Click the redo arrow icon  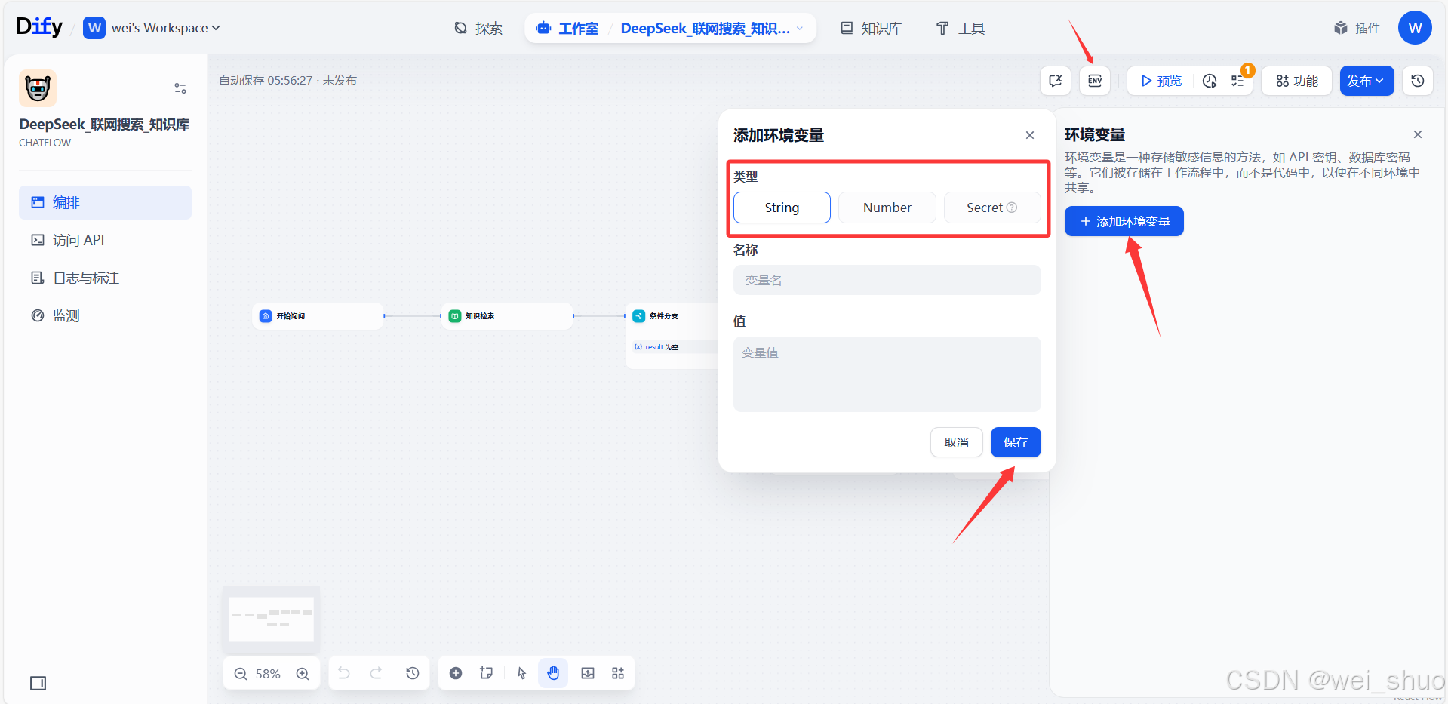tap(376, 673)
